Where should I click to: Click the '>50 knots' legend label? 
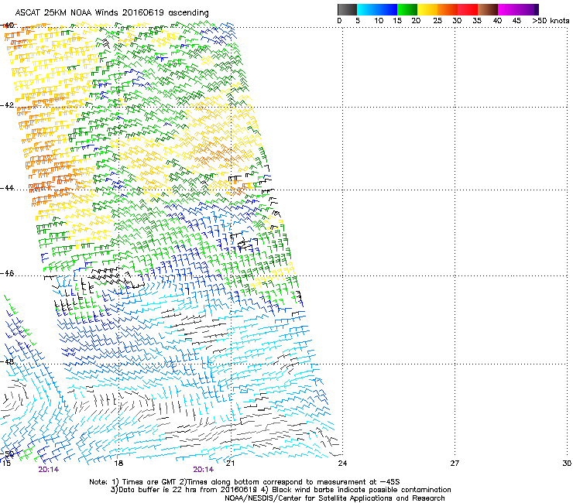pos(551,21)
